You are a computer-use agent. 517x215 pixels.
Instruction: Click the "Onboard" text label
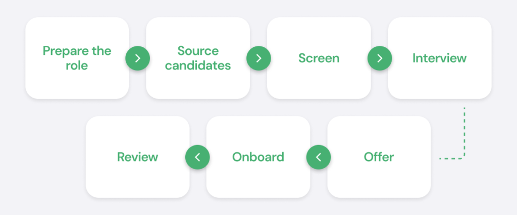(x=258, y=157)
